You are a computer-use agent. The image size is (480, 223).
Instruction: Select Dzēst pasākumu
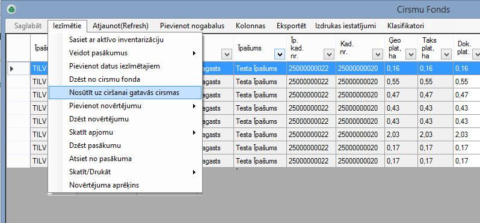coord(125,145)
